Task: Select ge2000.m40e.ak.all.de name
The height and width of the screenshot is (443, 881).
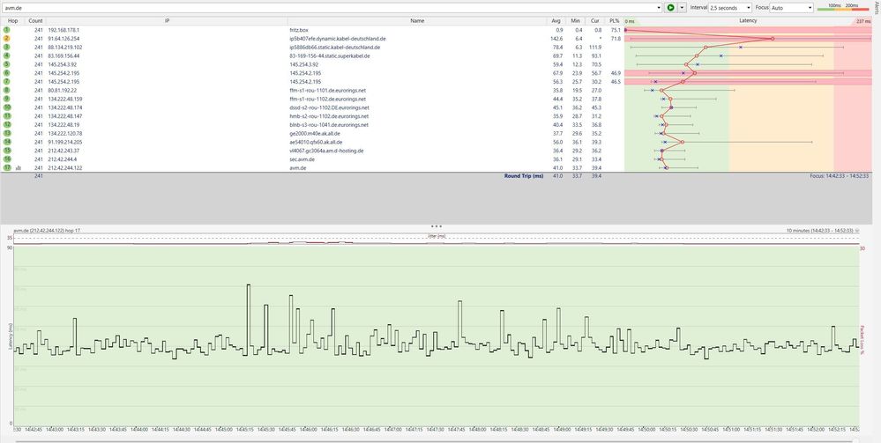Action: [x=315, y=133]
